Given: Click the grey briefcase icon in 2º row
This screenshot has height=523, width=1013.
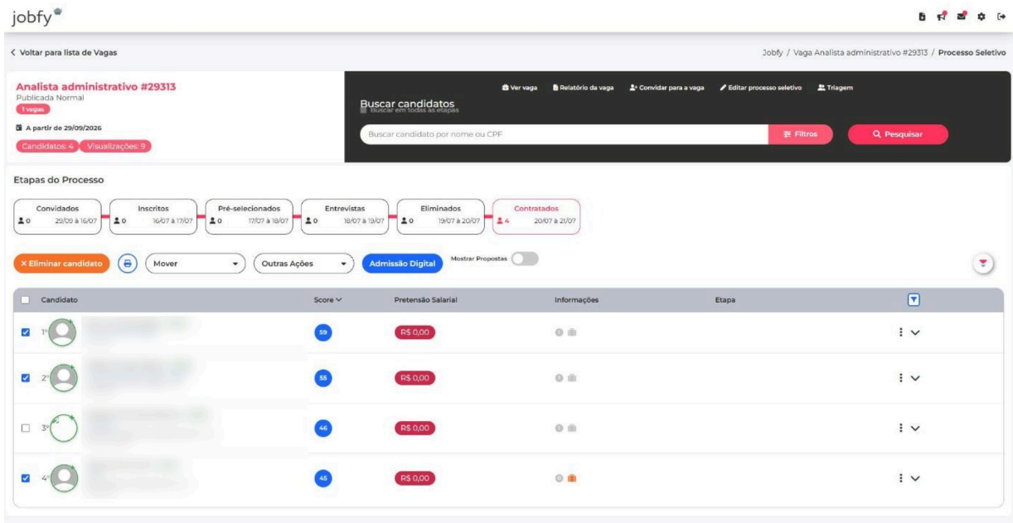Looking at the screenshot, I should pyautogui.click(x=572, y=378).
